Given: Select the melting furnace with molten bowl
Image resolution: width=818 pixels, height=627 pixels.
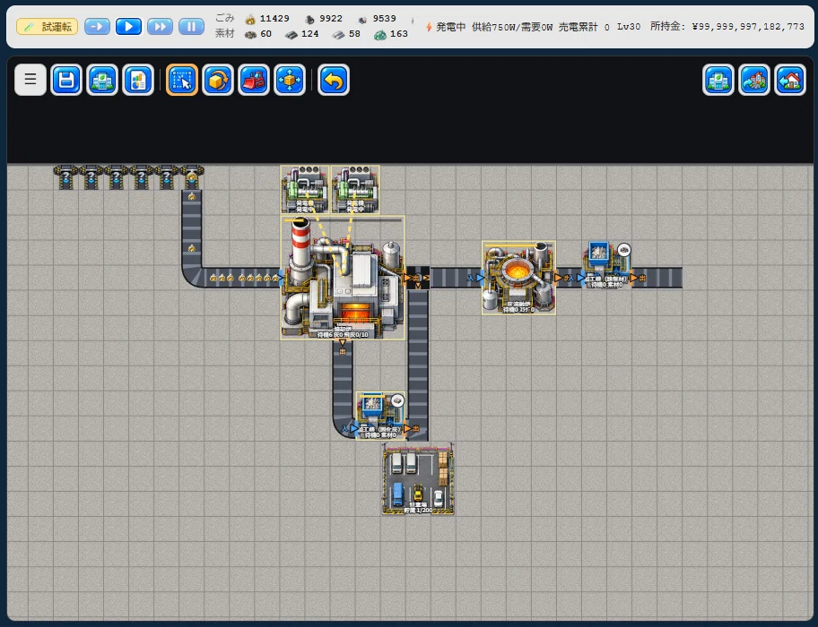Looking at the screenshot, I should point(518,278).
